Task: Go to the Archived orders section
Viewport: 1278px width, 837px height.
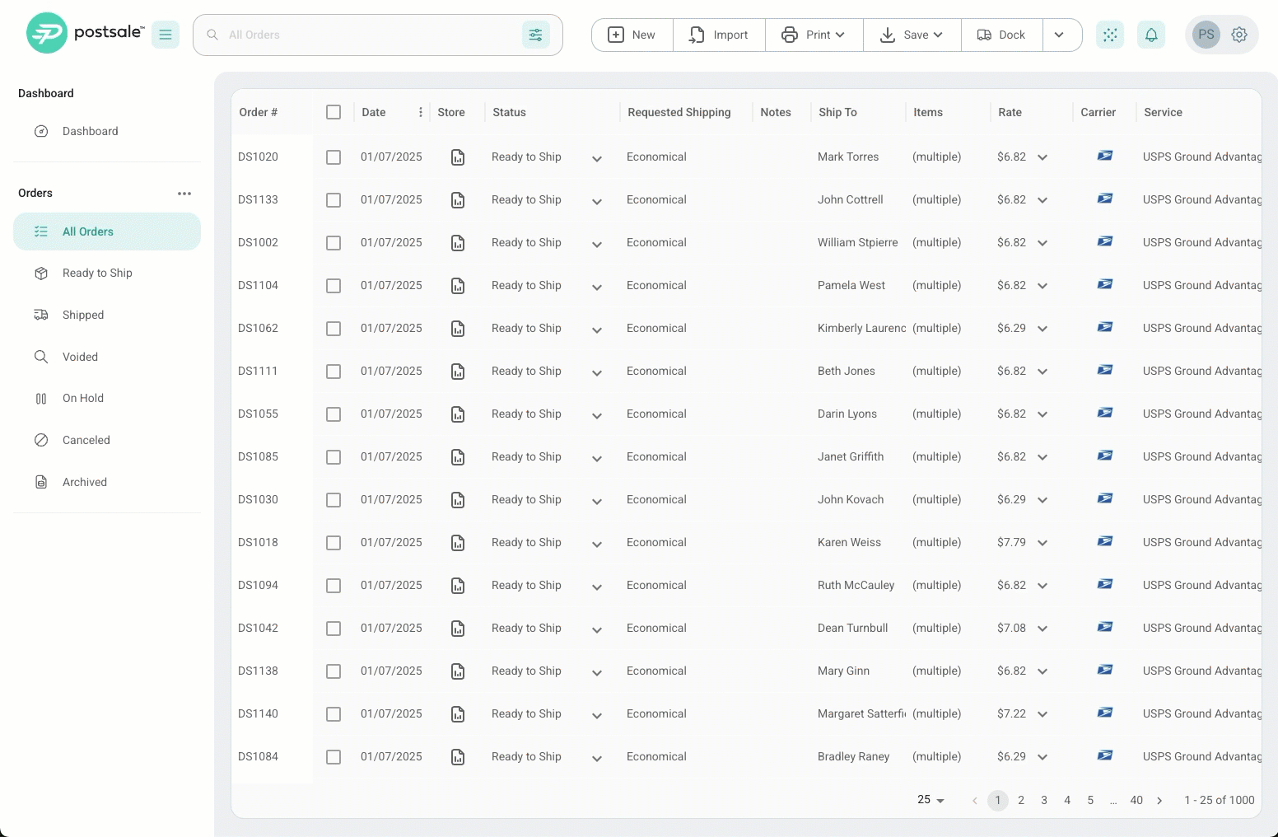Action: [x=85, y=483]
